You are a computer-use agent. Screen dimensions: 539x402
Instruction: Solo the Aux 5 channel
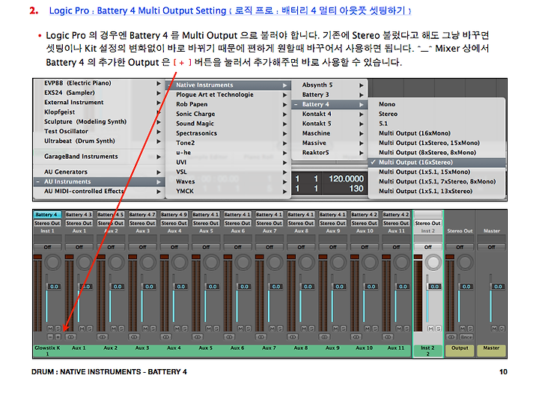pyautogui.click(x=216, y=329)
